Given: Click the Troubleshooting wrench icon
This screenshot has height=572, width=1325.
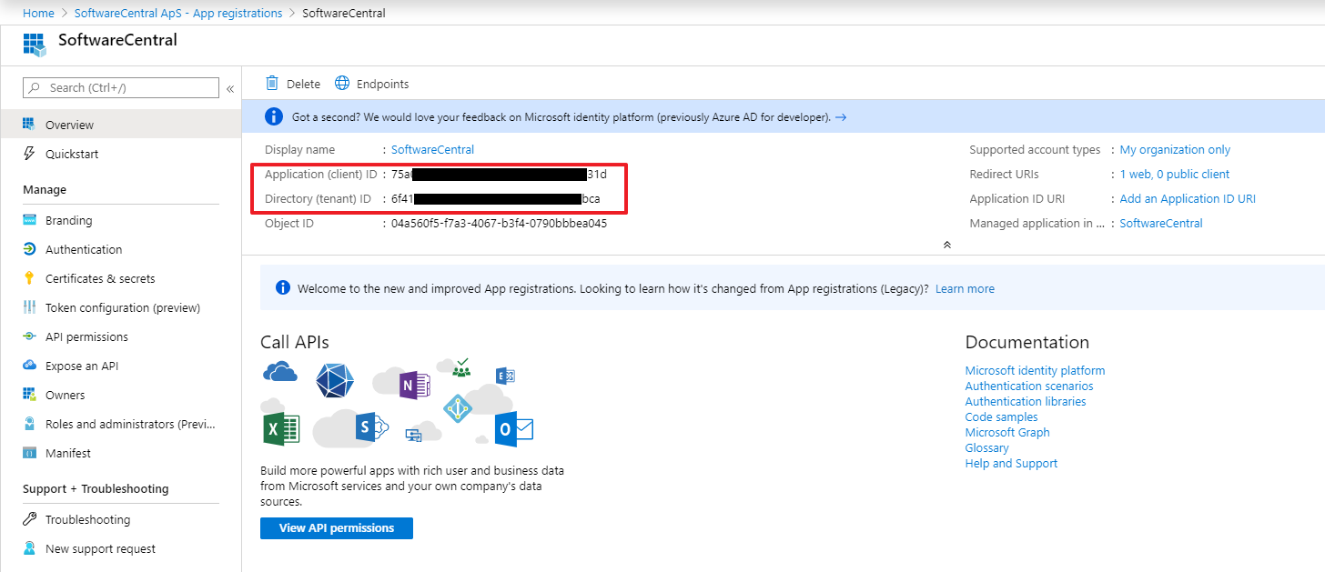Looking at the screenshot, I should coord(29,519).
